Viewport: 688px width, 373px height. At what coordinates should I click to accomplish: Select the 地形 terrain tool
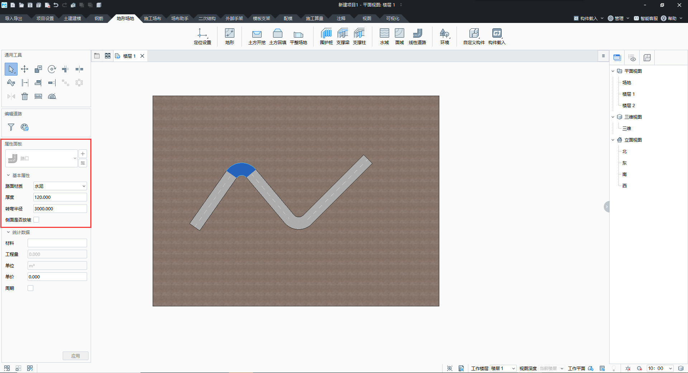pyautogui.click(x=230, y=36)
